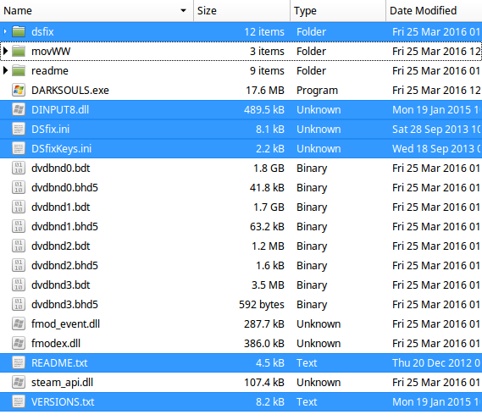
Task: Click the dsfix folder icon
Action: click(x=19, y=31)
